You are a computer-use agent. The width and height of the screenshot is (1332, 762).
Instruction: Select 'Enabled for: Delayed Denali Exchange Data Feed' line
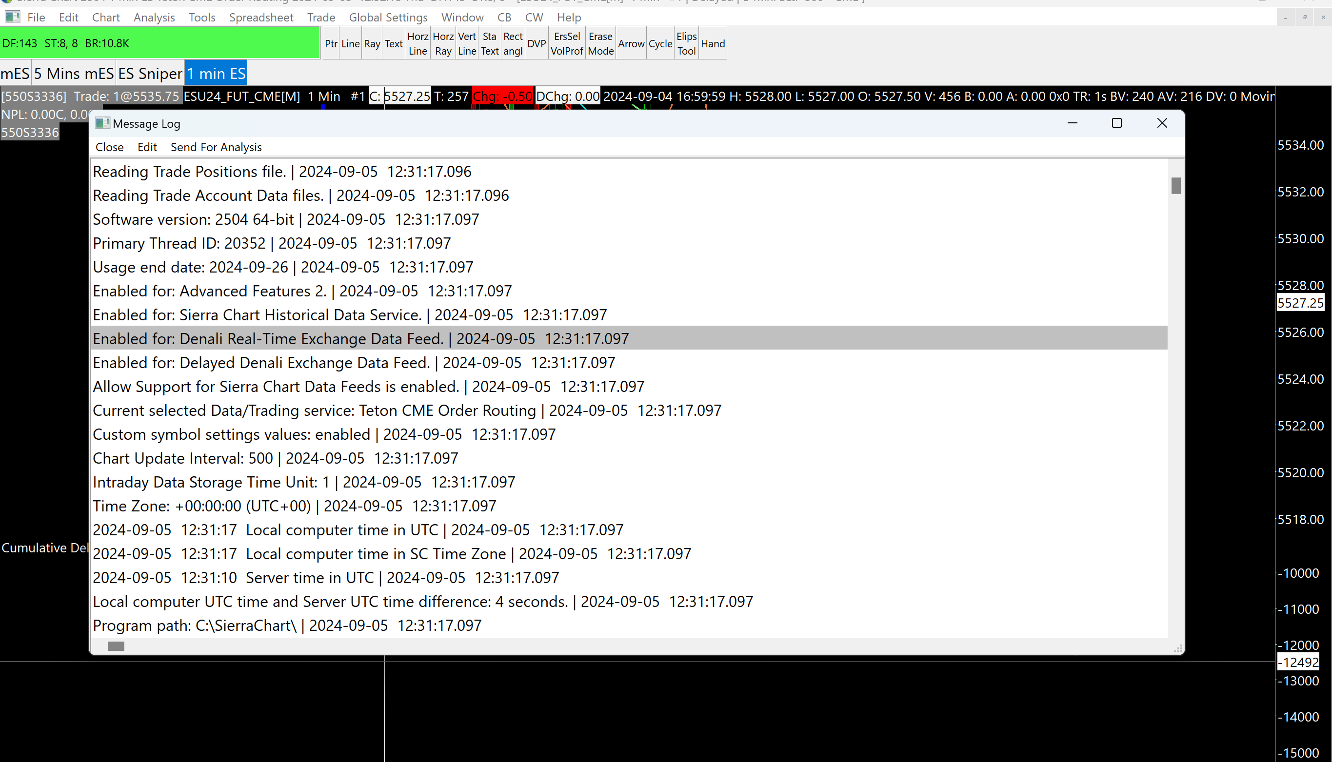629,363
